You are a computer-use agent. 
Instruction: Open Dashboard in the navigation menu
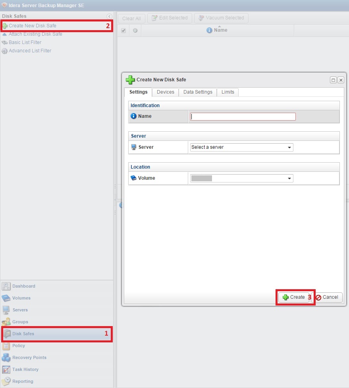(x=57, y=286)
